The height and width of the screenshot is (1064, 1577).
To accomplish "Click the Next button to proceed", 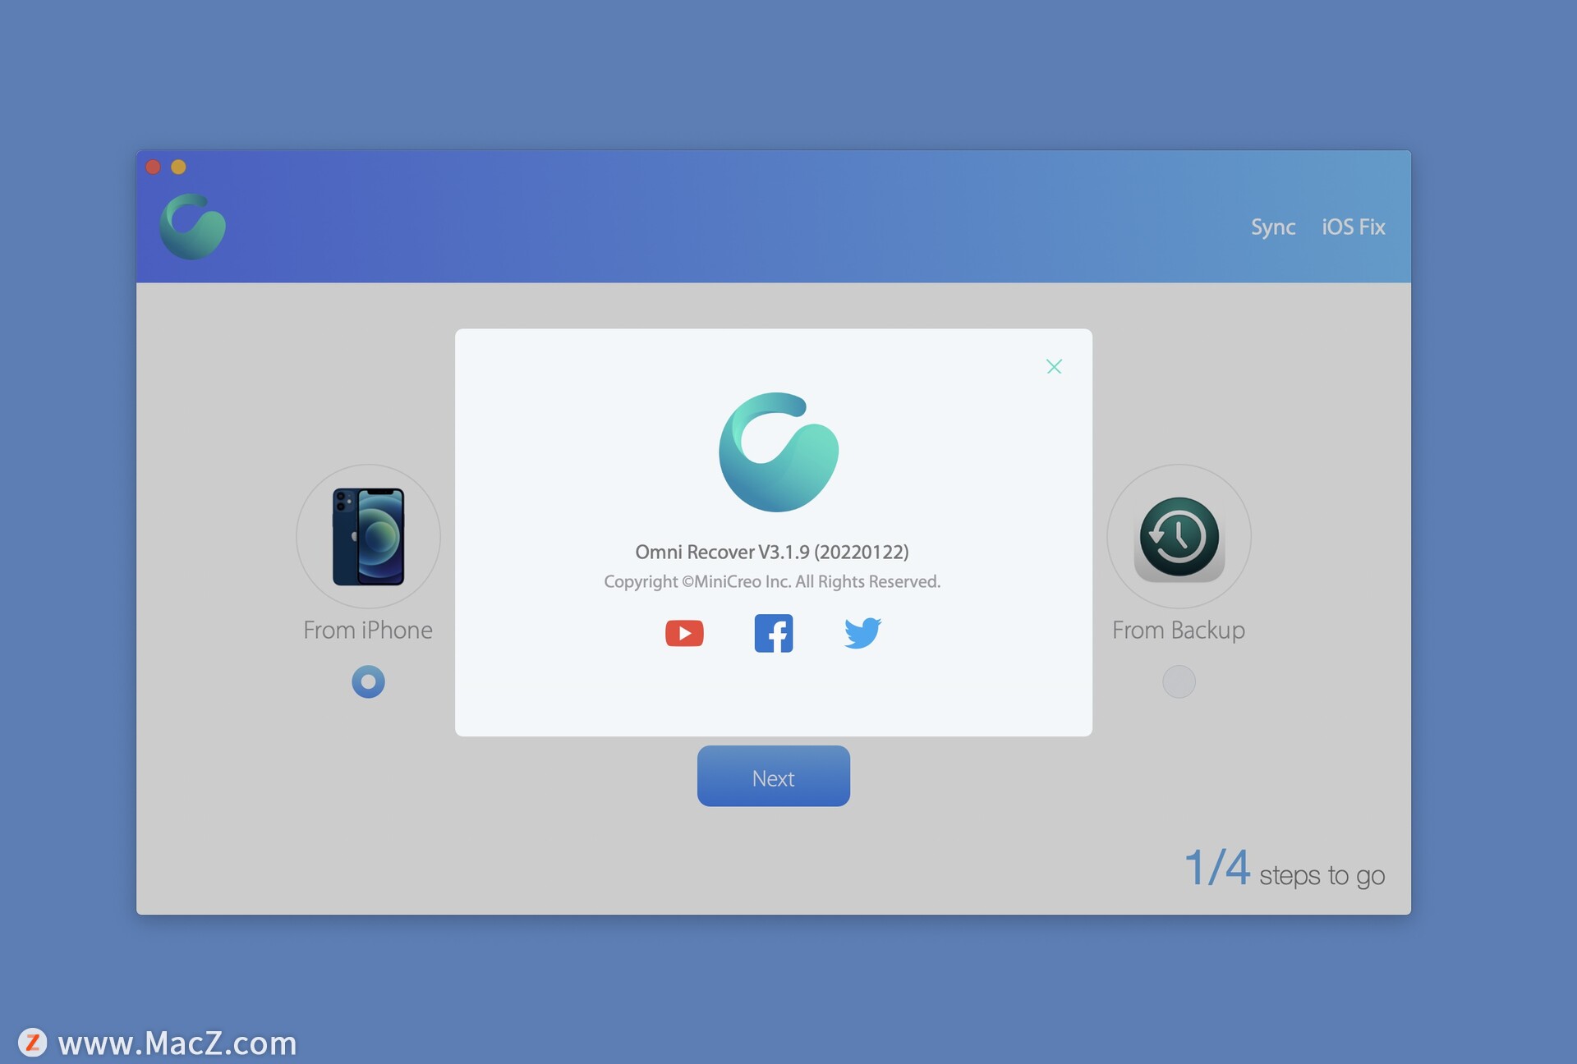I will tap(773, 776).
